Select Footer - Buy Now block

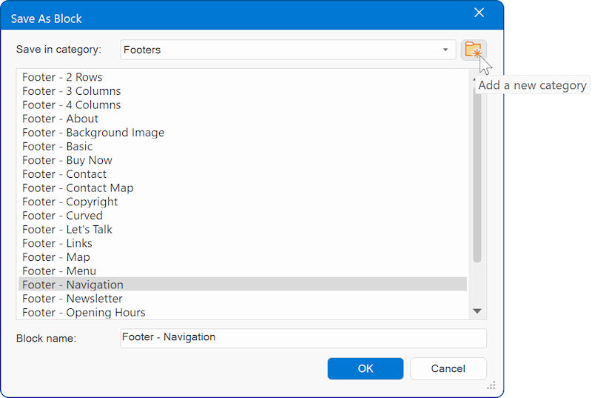point(67,160)
